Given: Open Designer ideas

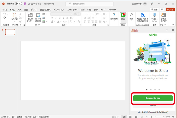Looking at the screenshot, I should [x=164, y=17].
